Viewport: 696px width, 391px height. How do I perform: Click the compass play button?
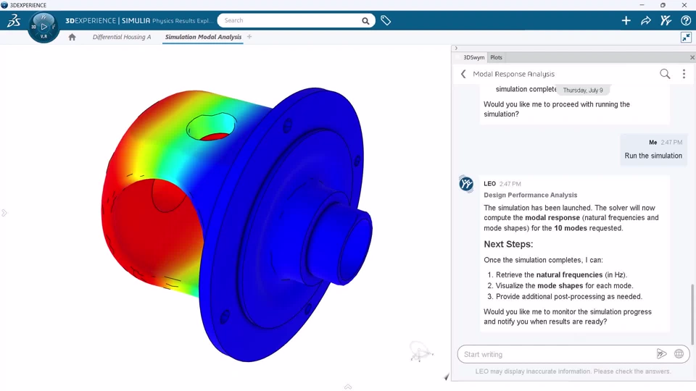[x=43, y=27]
